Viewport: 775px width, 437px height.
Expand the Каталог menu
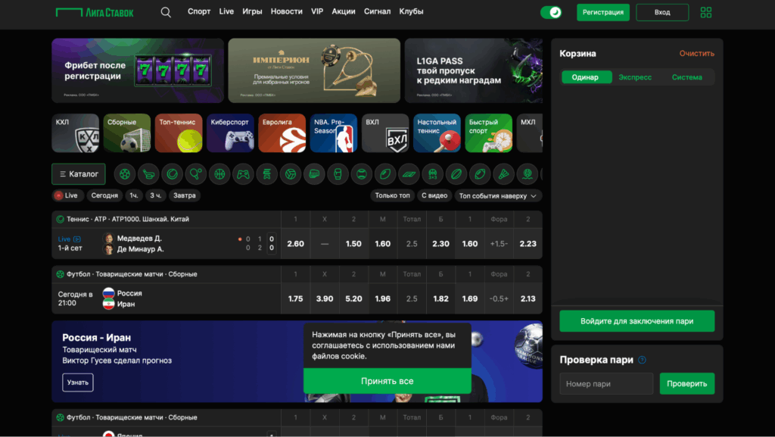[x=79, y=174]
